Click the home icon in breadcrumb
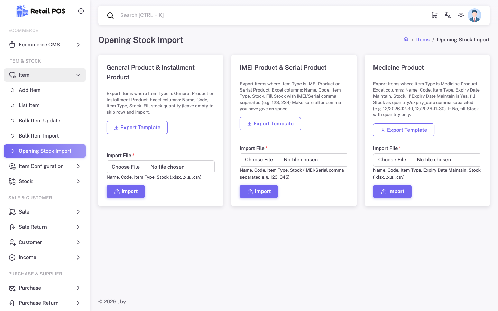 pyautogui.click(x=406, y=39)
